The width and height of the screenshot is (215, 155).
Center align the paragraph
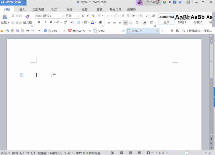click(x=114, y=23)
